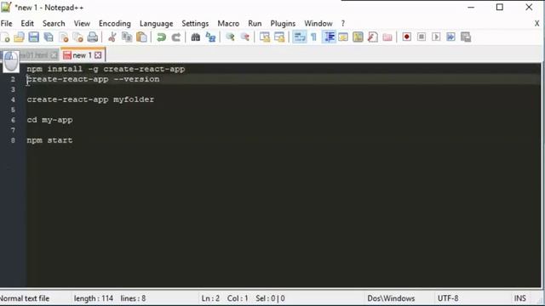Close the current document via toolbar icon

63,37
